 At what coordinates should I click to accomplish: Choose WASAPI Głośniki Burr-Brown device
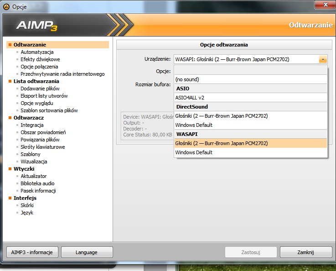251,143
